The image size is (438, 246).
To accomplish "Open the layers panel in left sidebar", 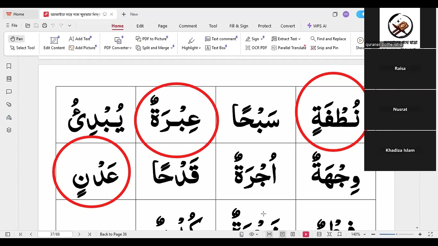I will (x=9, y=130).
